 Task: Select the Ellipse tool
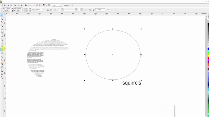tap(2, 39)
